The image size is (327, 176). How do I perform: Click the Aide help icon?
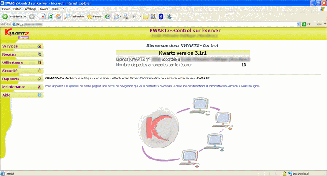40,95
